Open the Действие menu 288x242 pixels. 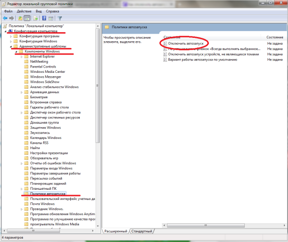pyautogui.click(x=24, y=11)
